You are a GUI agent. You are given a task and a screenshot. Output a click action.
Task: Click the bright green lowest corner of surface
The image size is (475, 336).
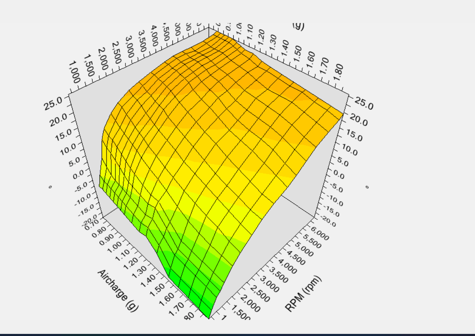pos(208,315)
